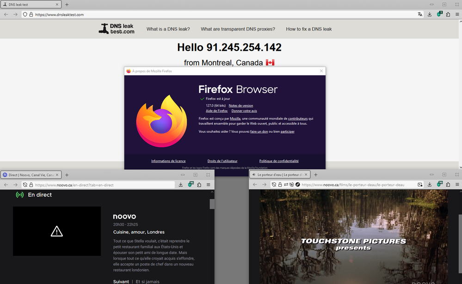Click the forward arrow in the Noovo Direct window
This screenshot has height=284, width=462.
point(15,185)
